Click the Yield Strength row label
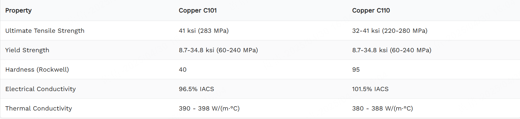 click(27, 50)
